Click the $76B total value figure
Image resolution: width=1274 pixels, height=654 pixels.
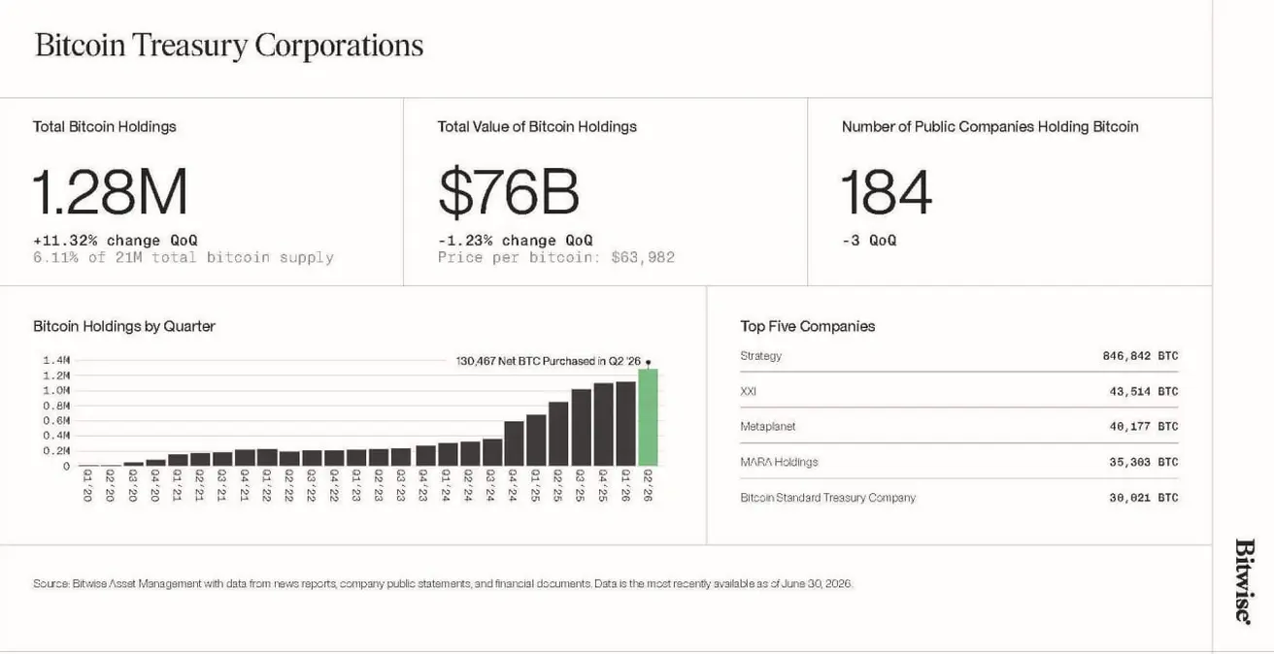point(508,192)
